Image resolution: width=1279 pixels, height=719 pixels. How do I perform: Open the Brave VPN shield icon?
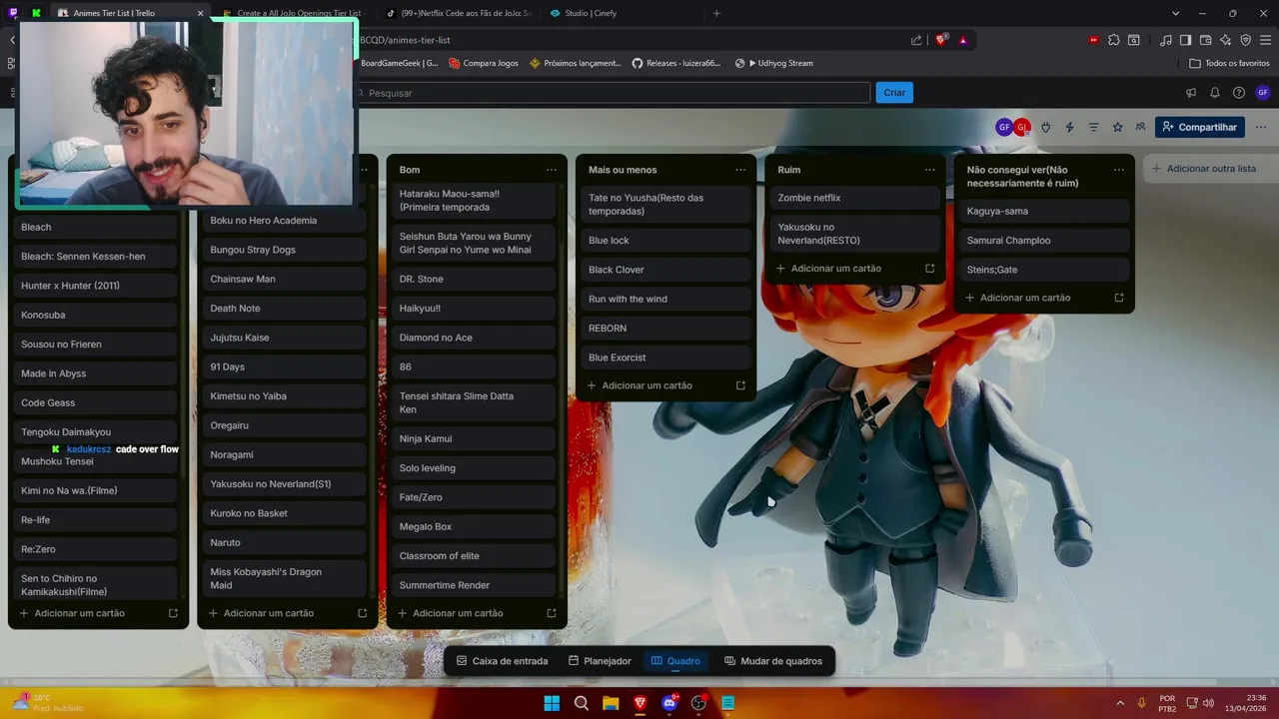pos(1245,40)
